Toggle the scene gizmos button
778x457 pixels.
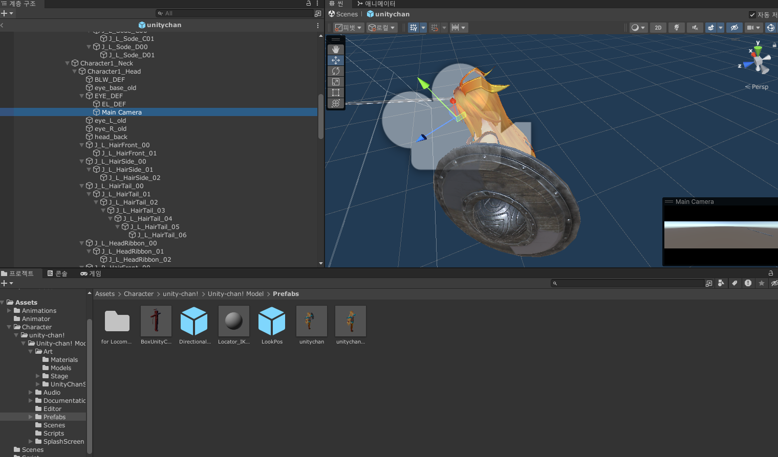[x=771, y=28]
